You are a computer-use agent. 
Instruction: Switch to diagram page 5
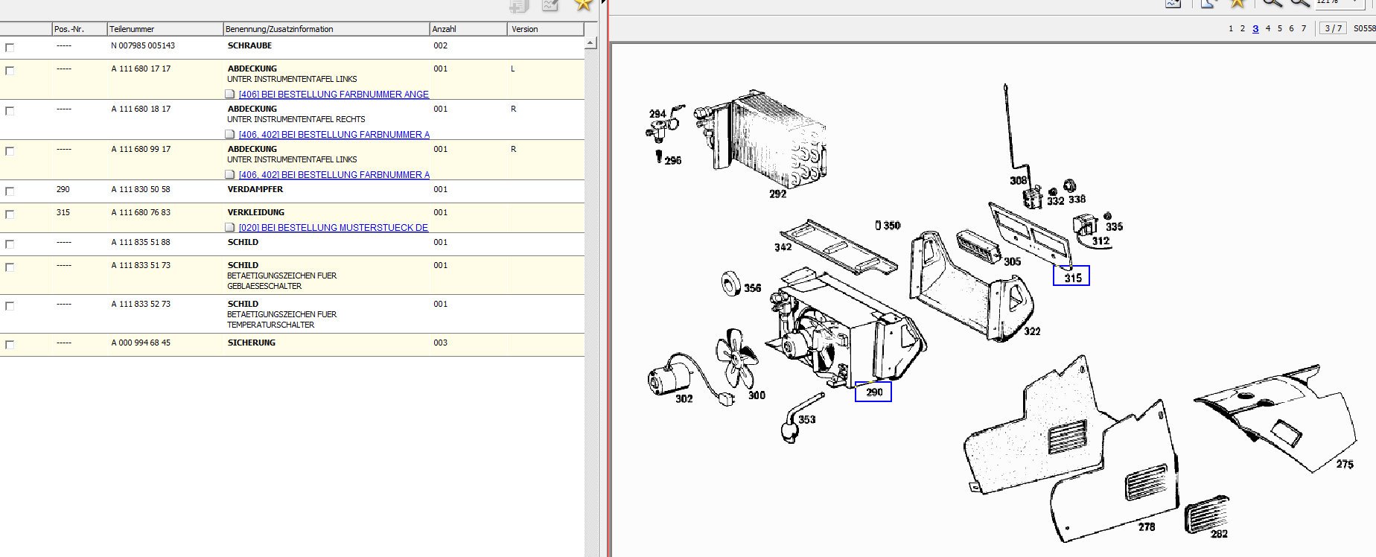pyautogui.click(x=1280, y=29)
